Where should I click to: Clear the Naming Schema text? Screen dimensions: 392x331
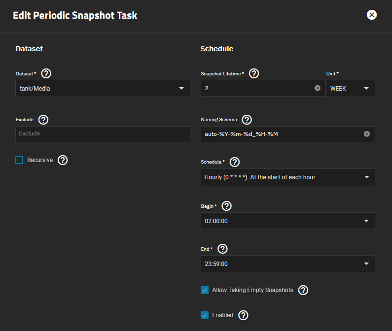tap(367, 133)
